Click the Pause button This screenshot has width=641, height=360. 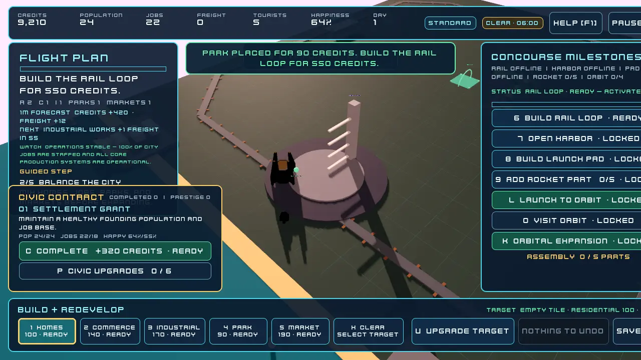tap(625, 23)
